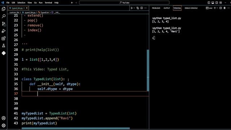The width and height of the screenshot is (231, 130).
Task: Click the editor vertical scrollbar thumb
Action: (148, 70)
